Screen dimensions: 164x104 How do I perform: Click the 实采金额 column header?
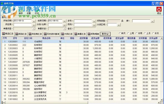[153, 38]
